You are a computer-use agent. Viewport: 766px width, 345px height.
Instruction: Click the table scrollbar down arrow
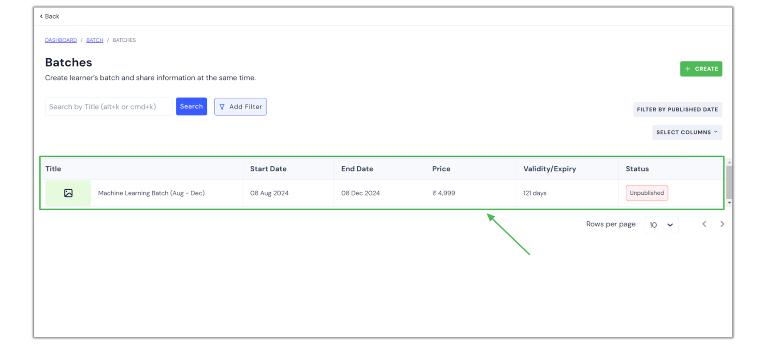click(729, 203)
